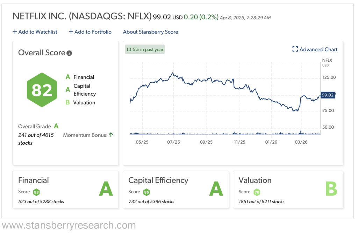358x233 pixels.
Task: Click the 99.02 price label on chart
Action: (328, 95)
